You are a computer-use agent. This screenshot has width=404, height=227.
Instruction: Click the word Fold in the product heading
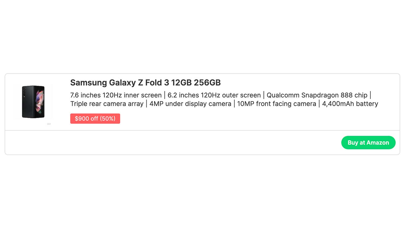coord(153,83)
